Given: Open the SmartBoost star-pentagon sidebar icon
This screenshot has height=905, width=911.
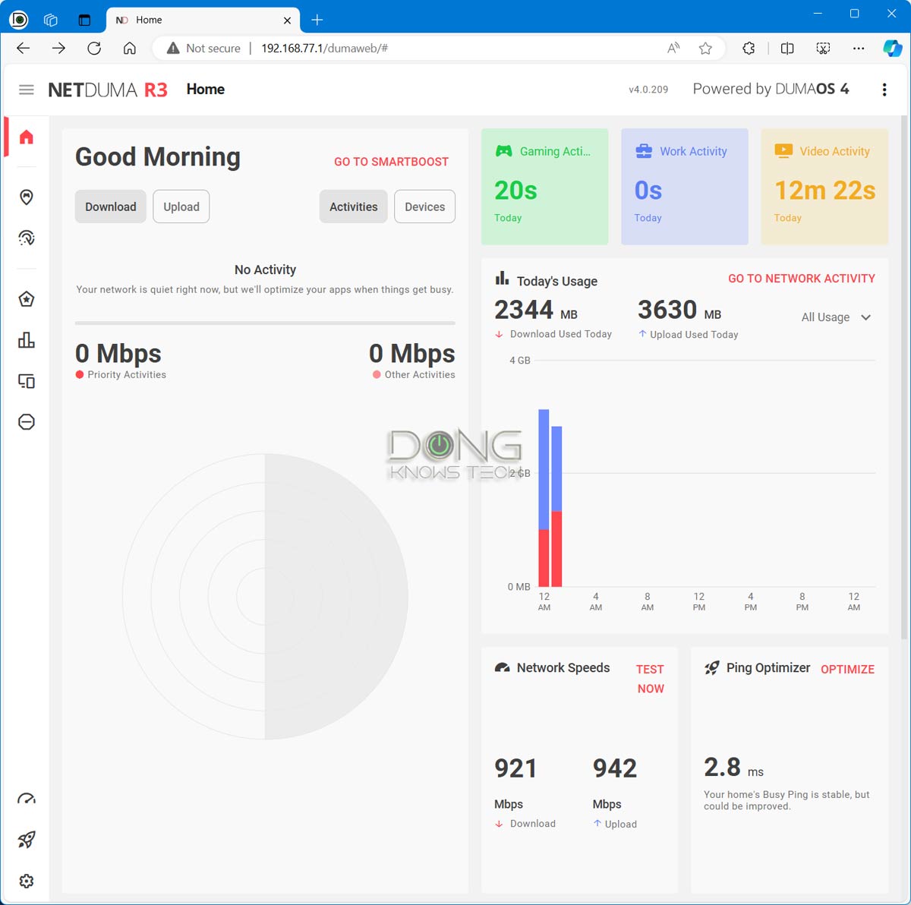Looking at the screenshot, I should pyautogui.click(x=27, y=299).
